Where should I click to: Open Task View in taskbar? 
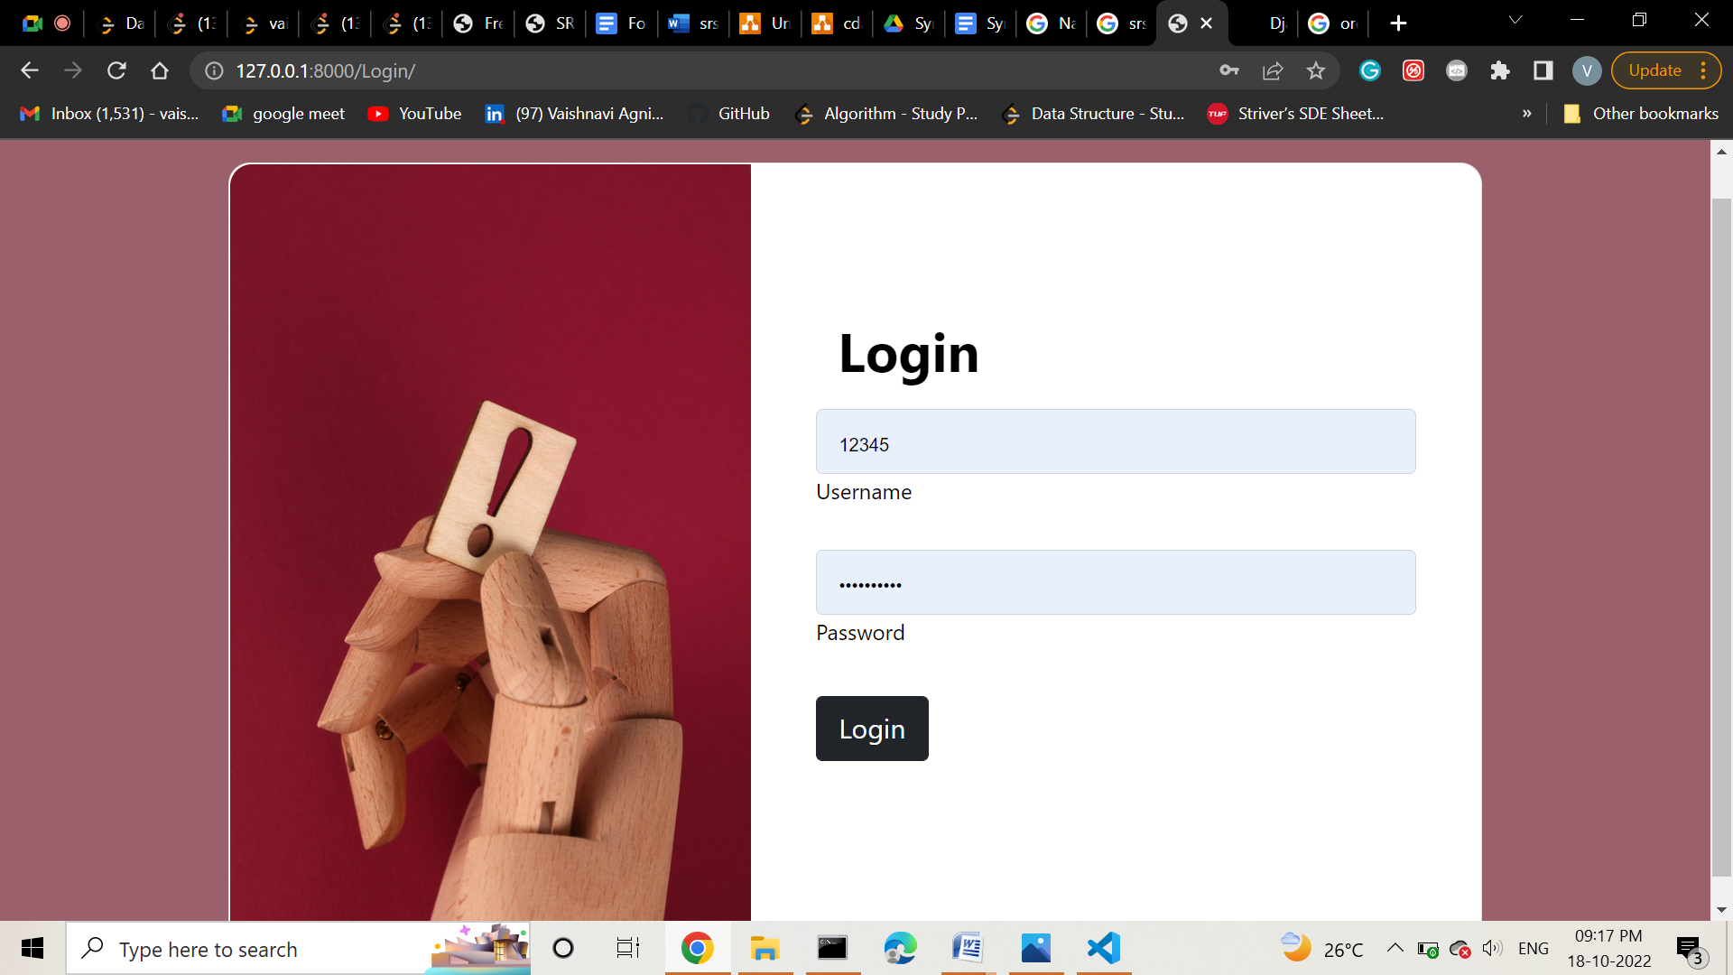pos(628,948)
